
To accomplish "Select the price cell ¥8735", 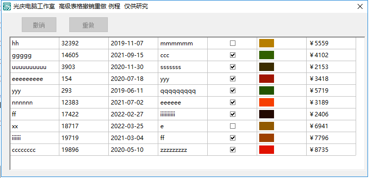I will 331,150.
